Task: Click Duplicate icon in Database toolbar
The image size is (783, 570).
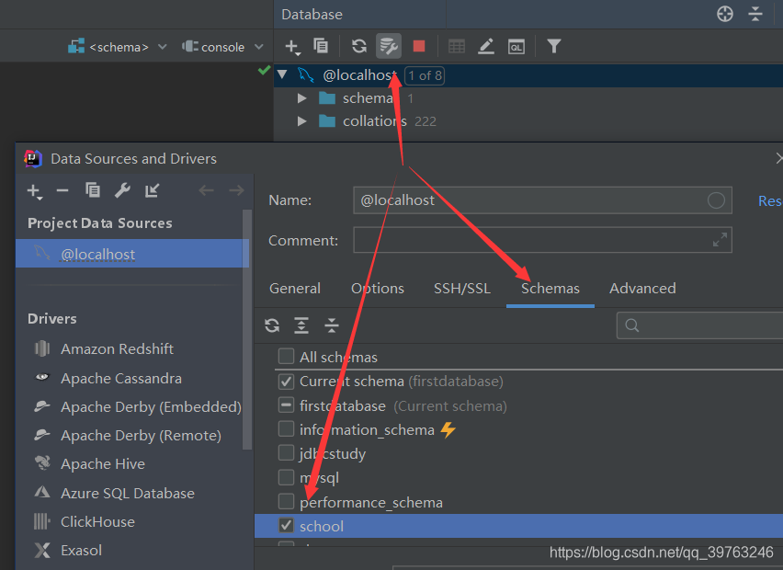Action: tap(321, 46)
